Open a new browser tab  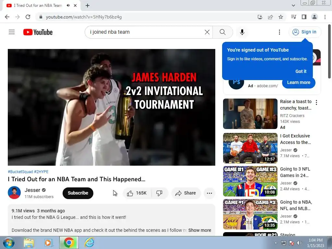(x=88, y=6)
